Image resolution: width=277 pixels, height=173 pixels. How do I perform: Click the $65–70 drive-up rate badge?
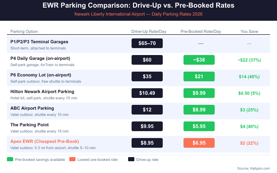(x=147, y=43)
